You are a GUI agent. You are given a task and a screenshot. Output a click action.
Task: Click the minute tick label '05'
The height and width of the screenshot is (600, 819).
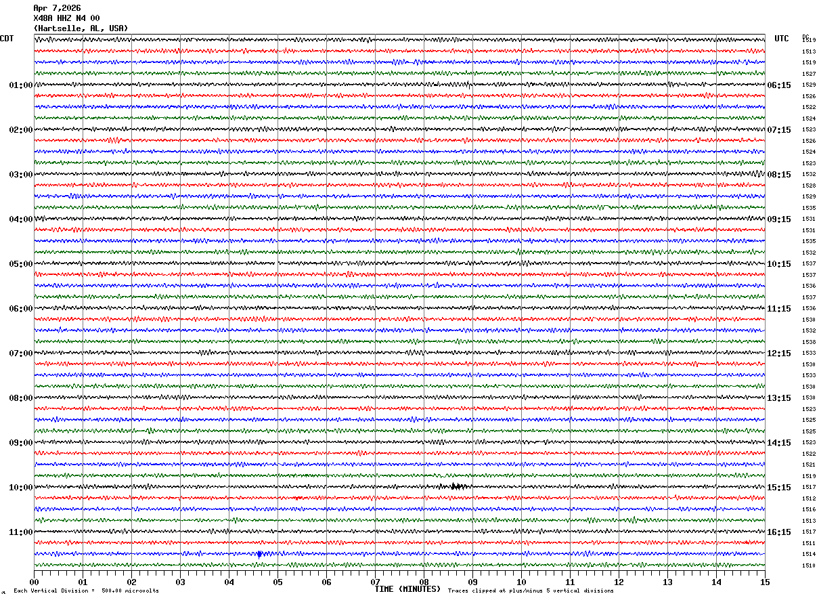click(278, 582)
